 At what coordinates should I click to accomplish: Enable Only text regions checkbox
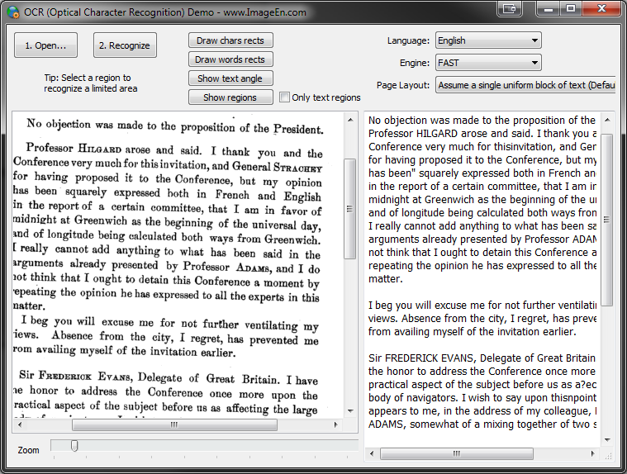[x=284, y=97]
